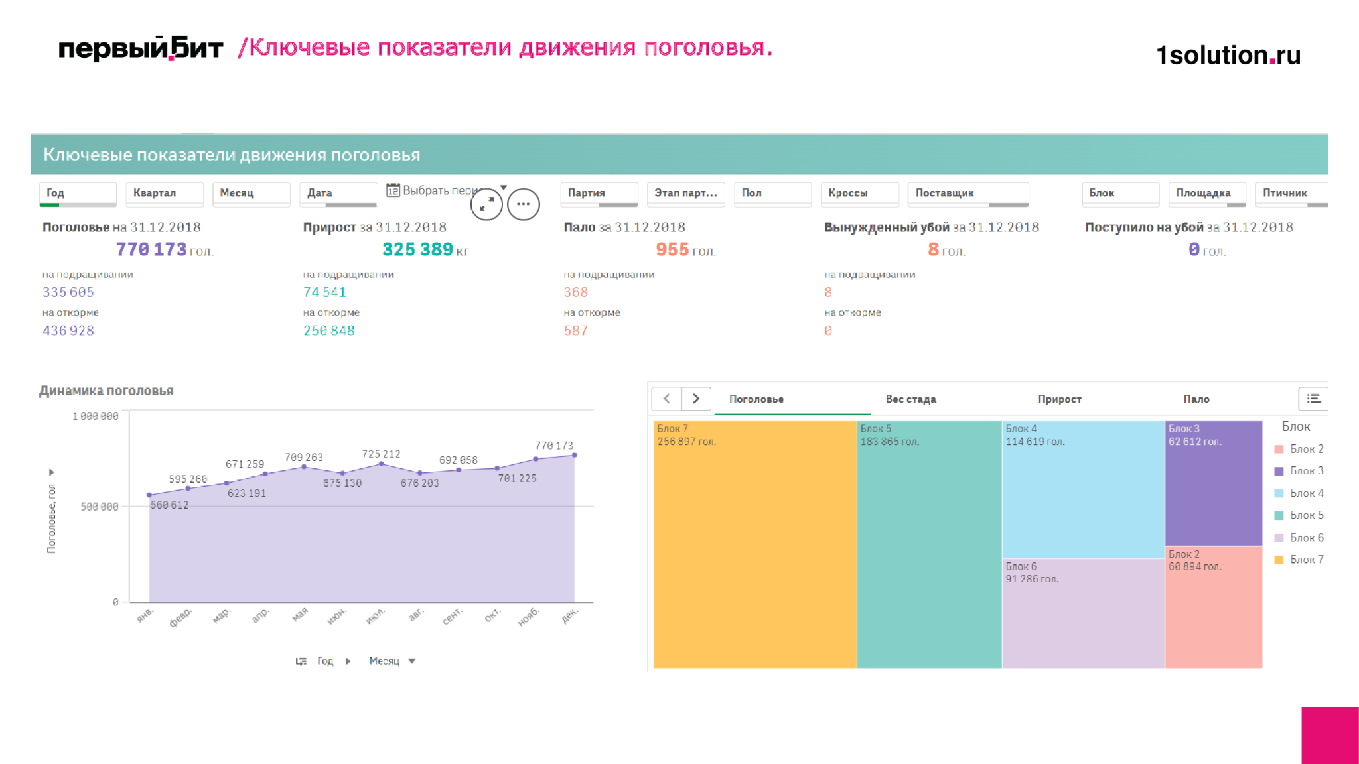Select Блок 4 treemap tile
Screen dimensions: 1359x764
coord(1083,489)
